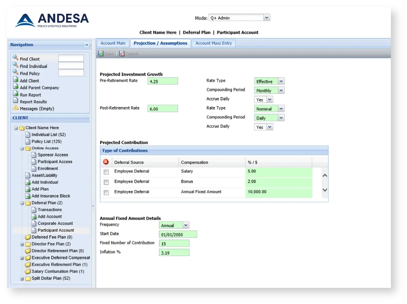Click the contributions table scroll up arrow
Screen dimensions: 407x304
[x=325, y=175]
